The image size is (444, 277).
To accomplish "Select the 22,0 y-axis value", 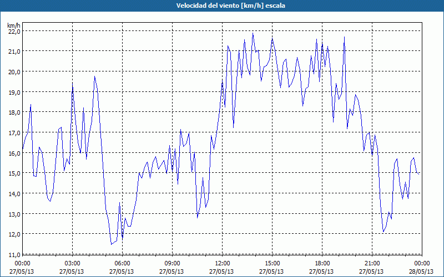I will 14,31.
